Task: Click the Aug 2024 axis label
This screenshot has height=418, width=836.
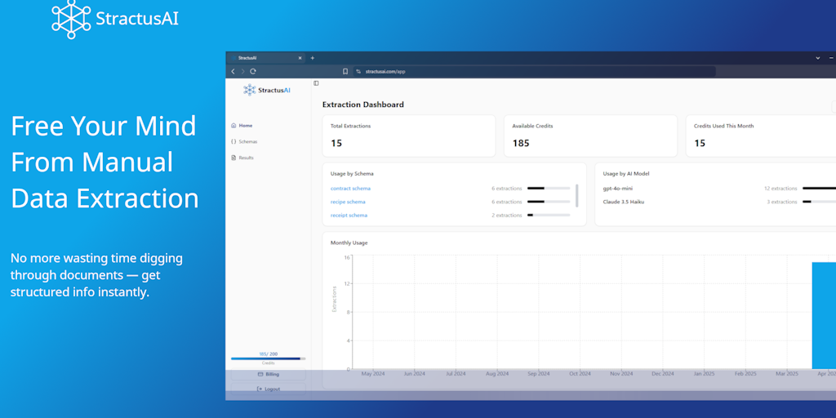Action: (x=497, y=374)
